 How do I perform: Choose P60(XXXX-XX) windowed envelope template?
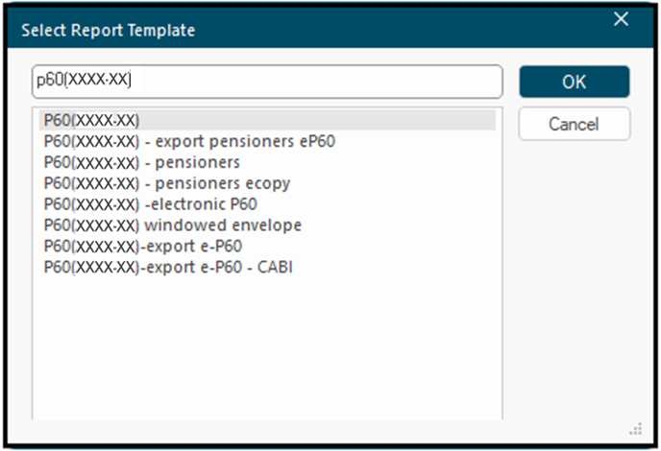pyautogui.click(x=172, y=225)
